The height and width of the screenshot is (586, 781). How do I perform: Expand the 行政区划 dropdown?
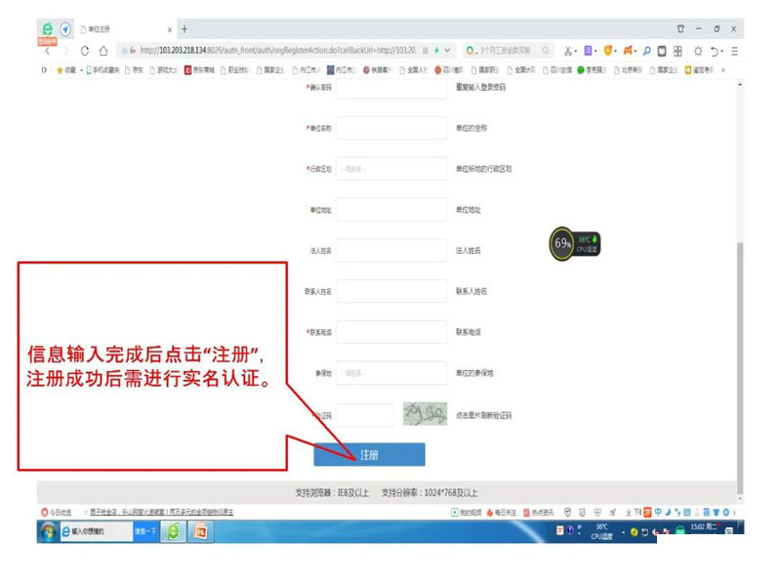click(x=391, y=169)
